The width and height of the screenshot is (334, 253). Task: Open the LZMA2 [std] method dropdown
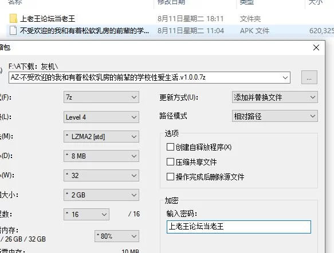point(101,137)
